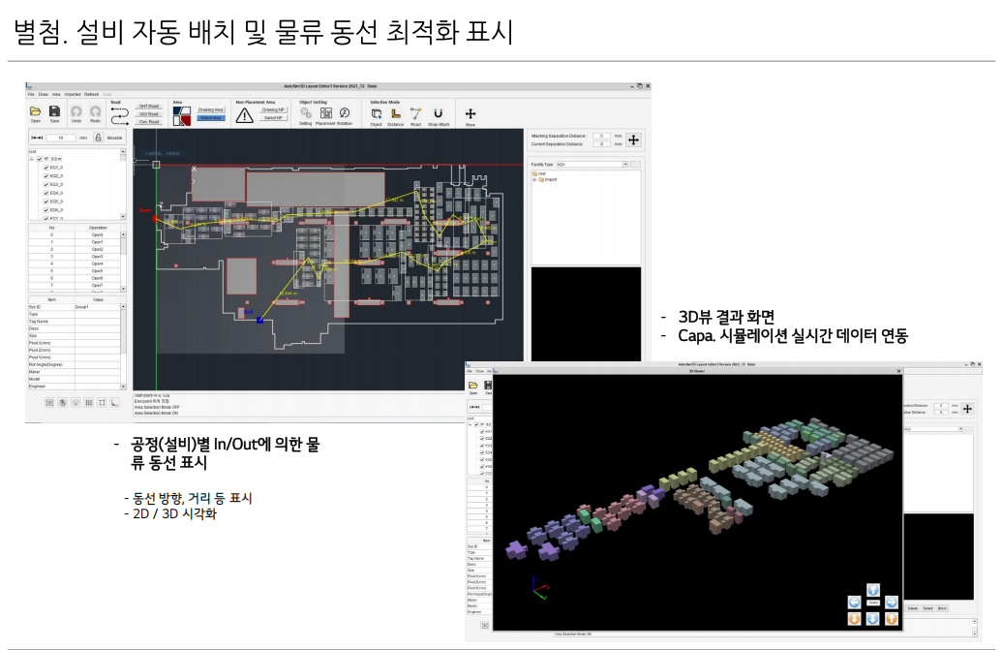The image size is (1002, 650).
Task: Click the OHT Road button
Action: coord(149,106)
